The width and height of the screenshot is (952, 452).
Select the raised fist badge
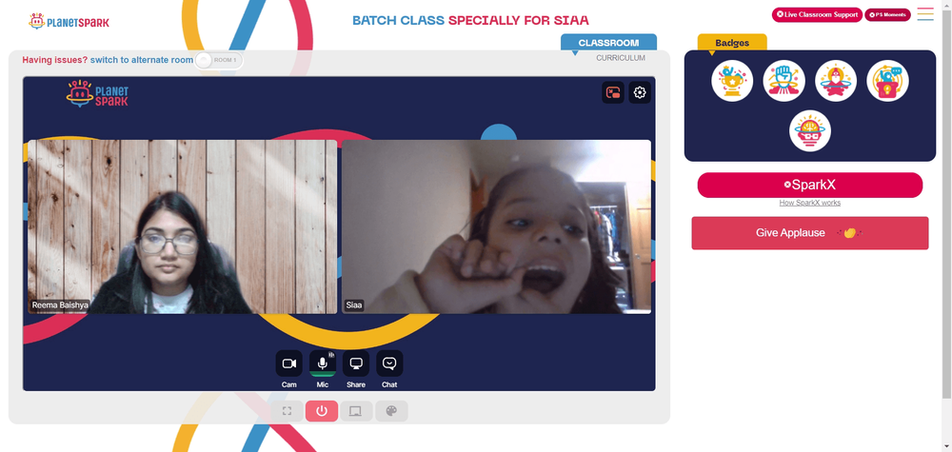(x=783, y=81)
